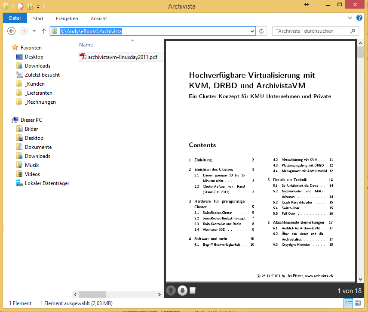Screen dimensions: 368x312
Task: Refresh the current folder view
Action: pyautogui.click(x=261, y=31)
